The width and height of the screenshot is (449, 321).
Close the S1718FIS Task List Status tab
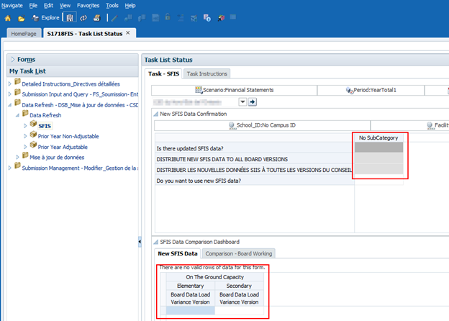128,33
